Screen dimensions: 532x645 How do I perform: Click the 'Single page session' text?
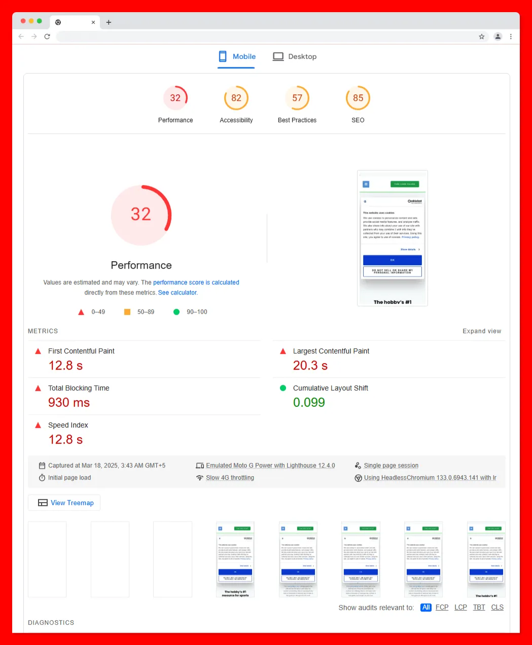391,465
